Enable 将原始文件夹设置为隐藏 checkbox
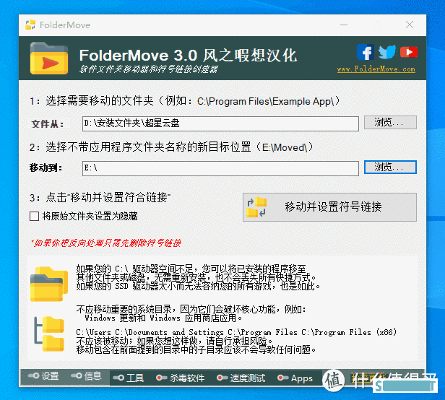The image size is (445, 400). click(35, 216)
